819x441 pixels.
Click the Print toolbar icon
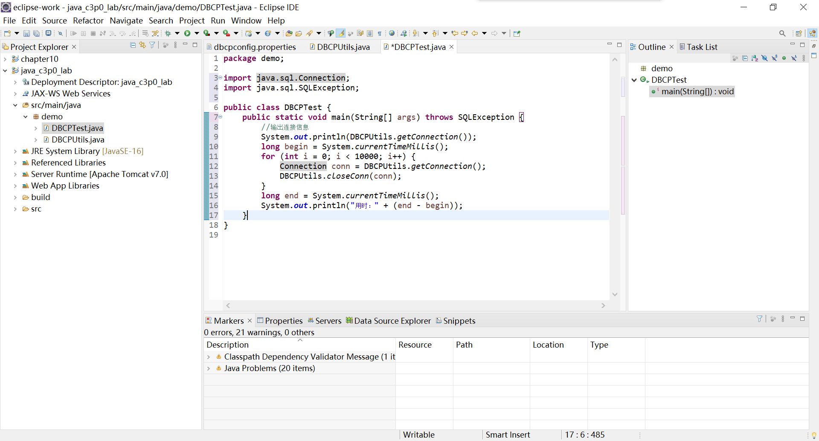point(48,33)
